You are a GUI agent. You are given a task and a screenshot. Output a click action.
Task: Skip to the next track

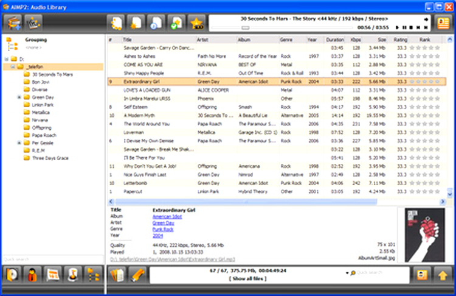426,27
